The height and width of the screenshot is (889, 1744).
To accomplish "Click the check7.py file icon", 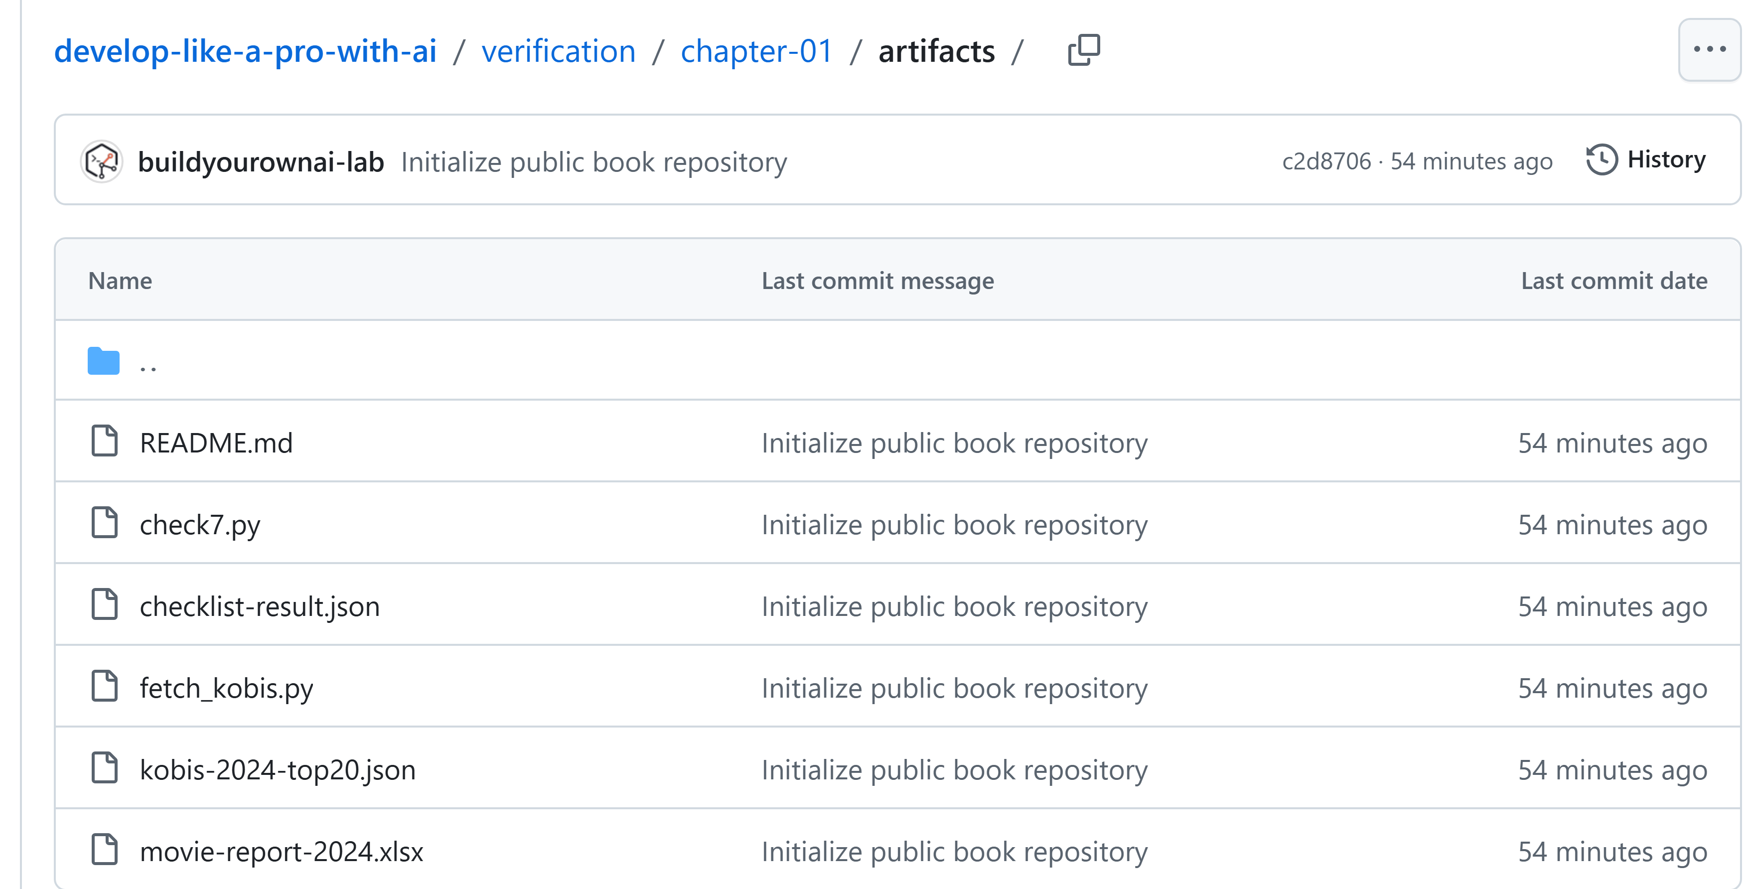I will click(x=104, y=523).
